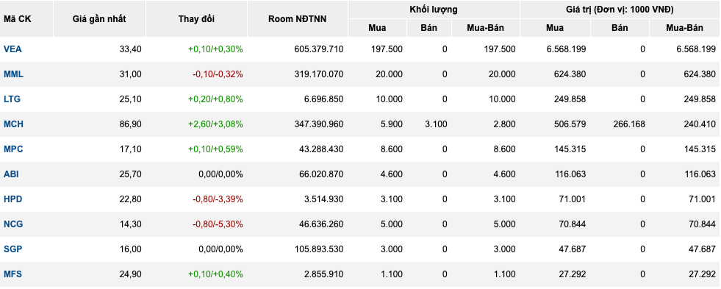
Task: Open the MCH stock details link
Action: click(x=13, y=124)
